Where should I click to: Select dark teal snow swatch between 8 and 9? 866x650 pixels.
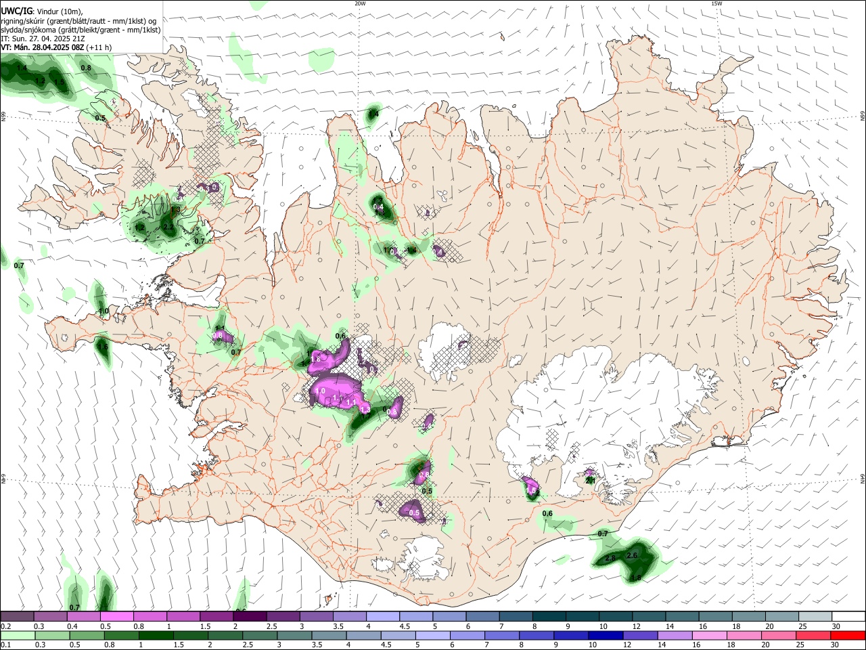coord(549,616)
